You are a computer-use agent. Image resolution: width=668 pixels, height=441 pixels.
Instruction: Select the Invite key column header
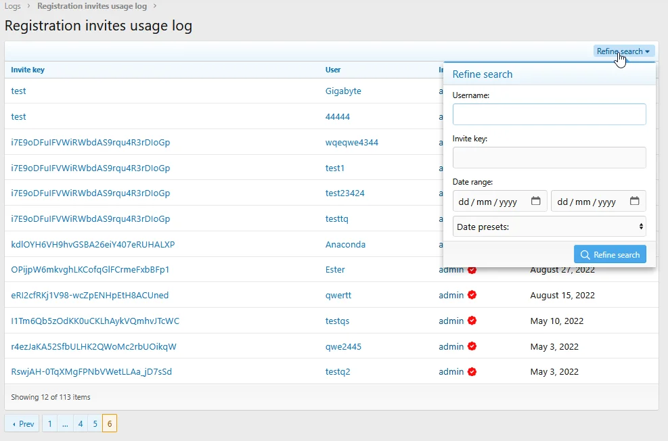click(x=27, y=70)
